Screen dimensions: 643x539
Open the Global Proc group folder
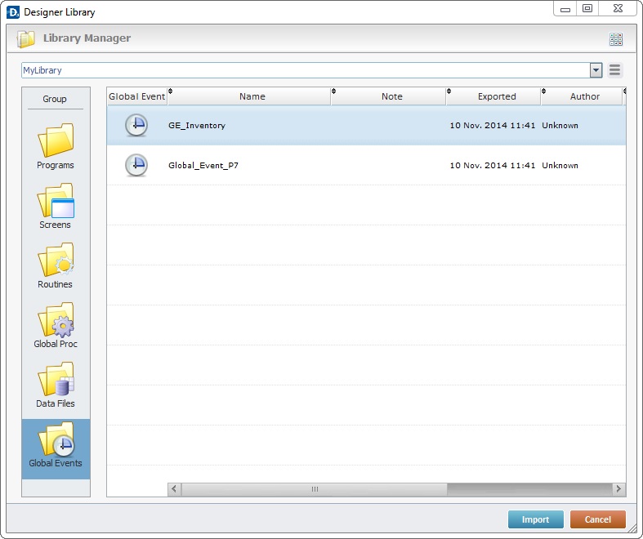[x=56, y=326]
